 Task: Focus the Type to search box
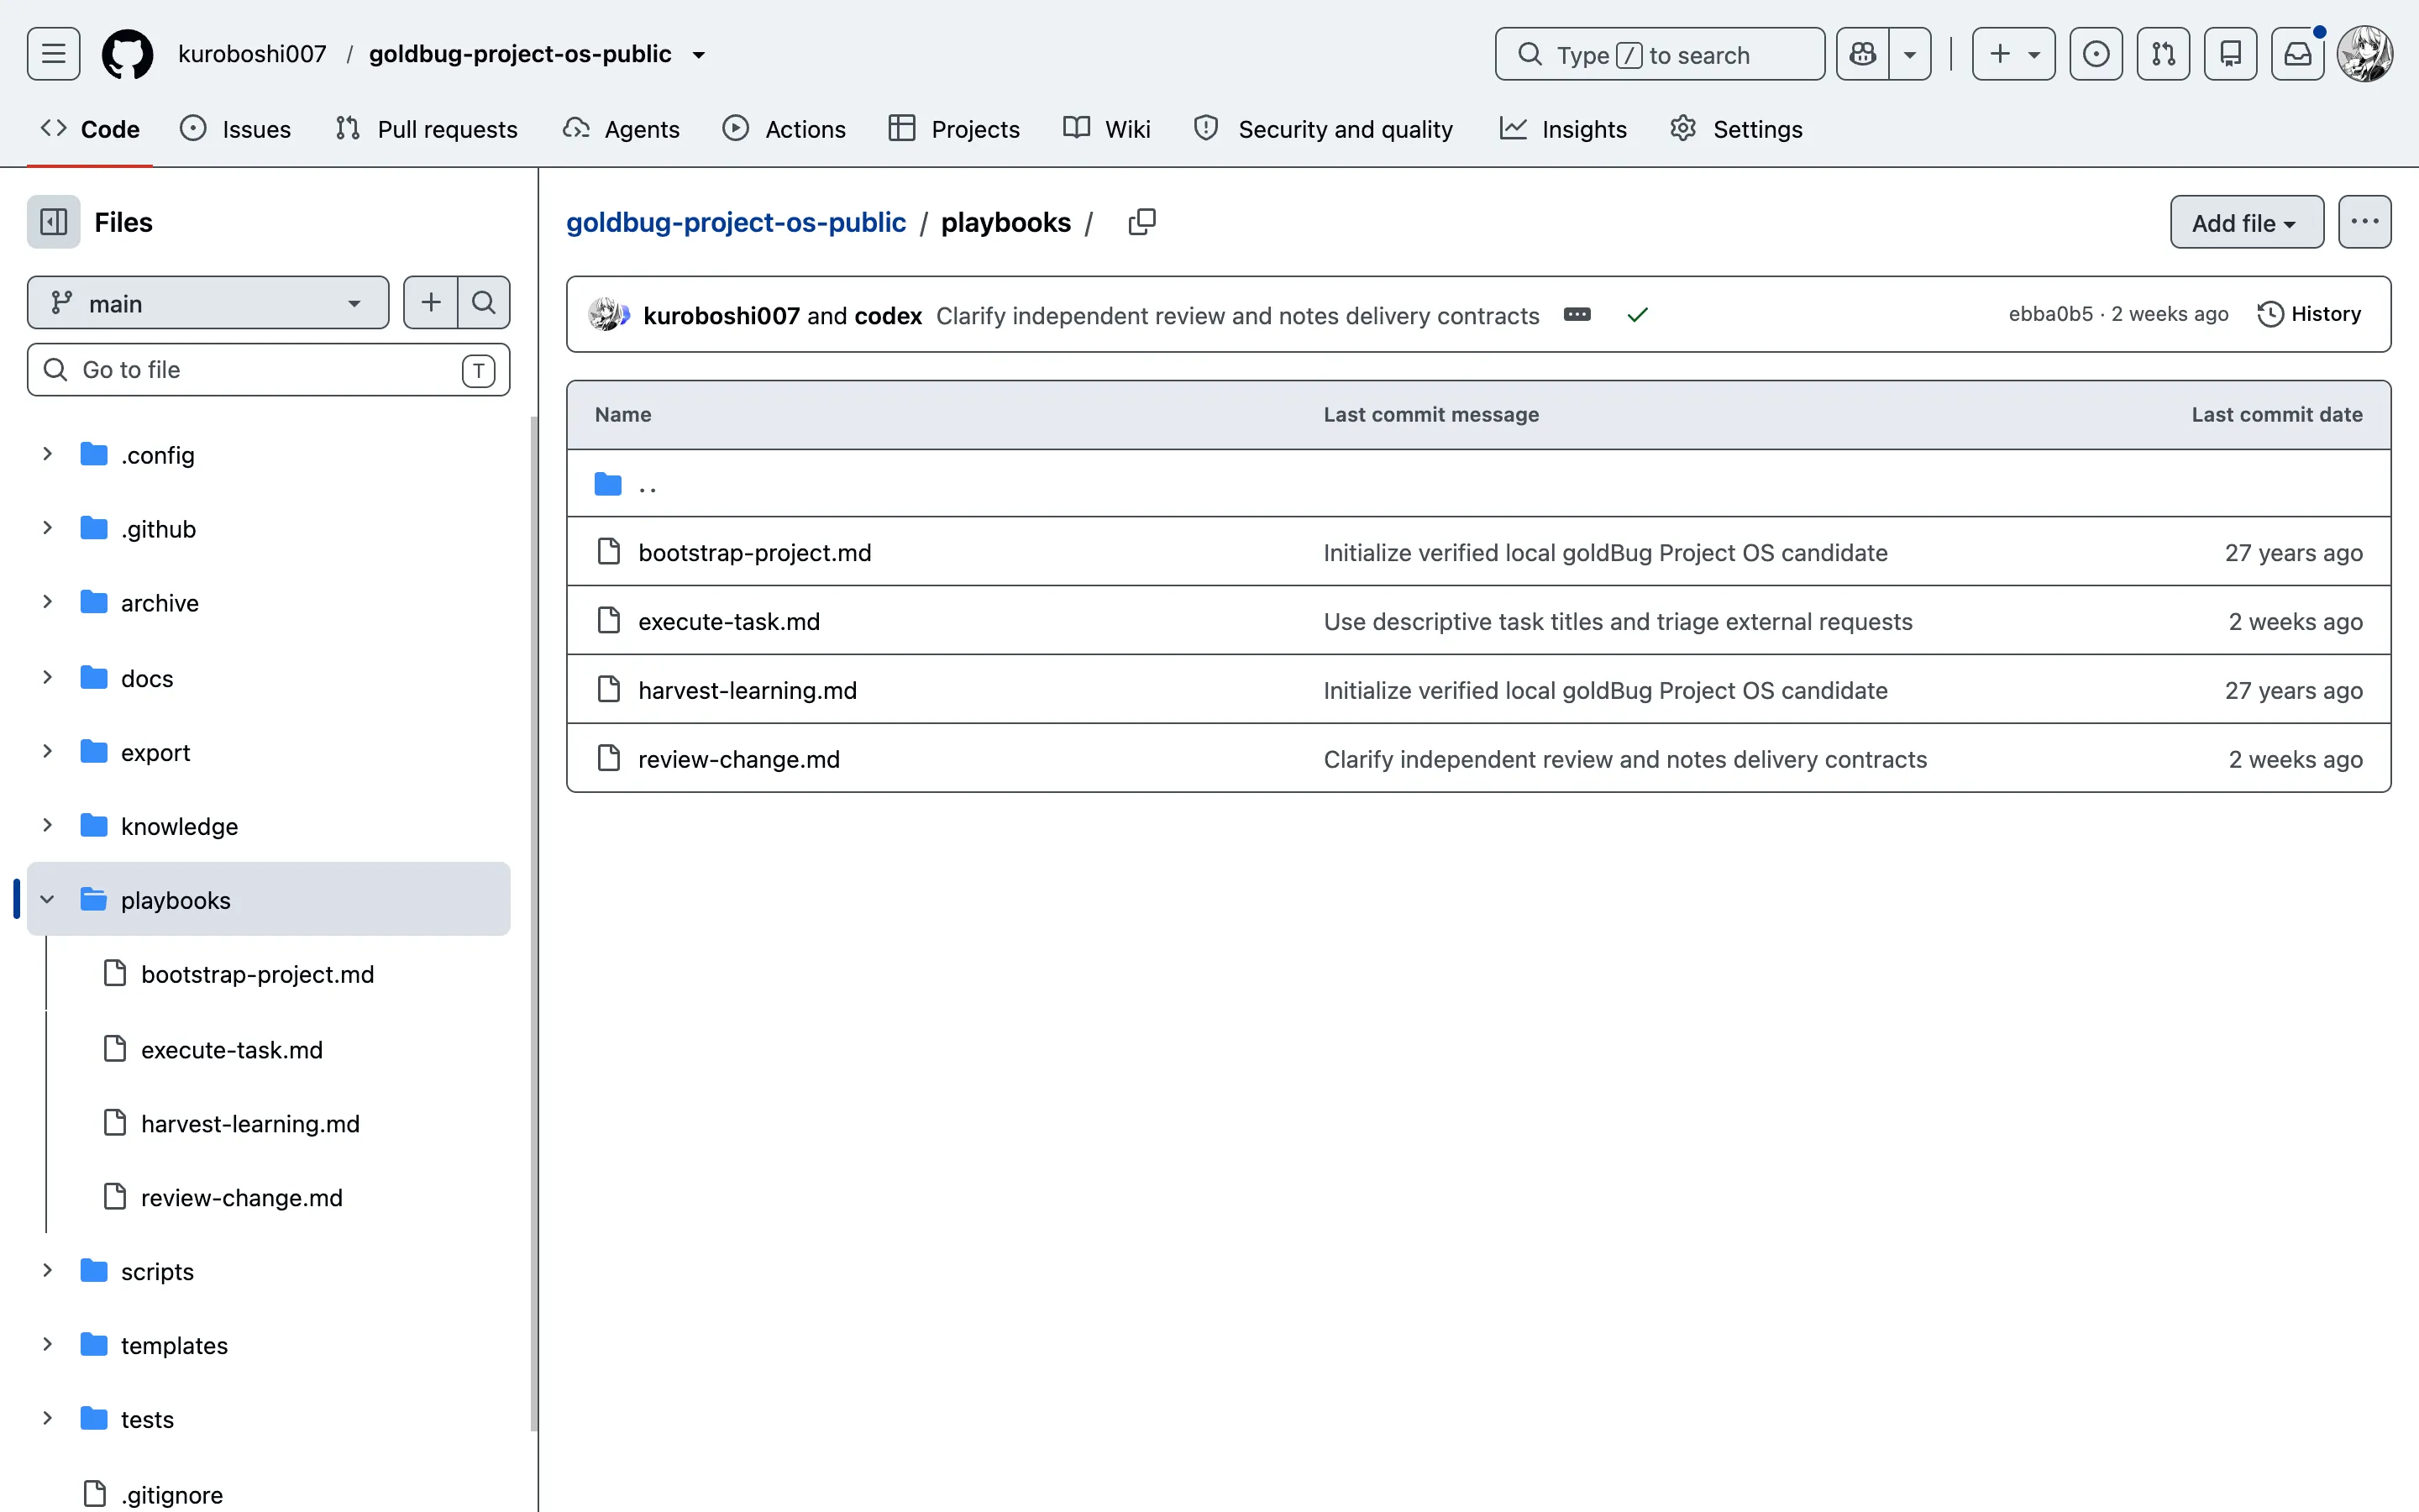coord(1660,54)
